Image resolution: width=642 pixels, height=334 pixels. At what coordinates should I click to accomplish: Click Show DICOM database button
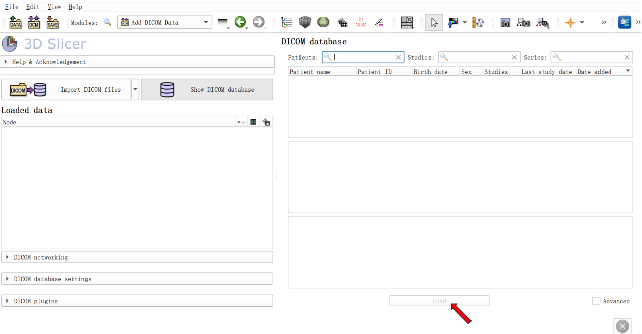[x=207, y=89]
